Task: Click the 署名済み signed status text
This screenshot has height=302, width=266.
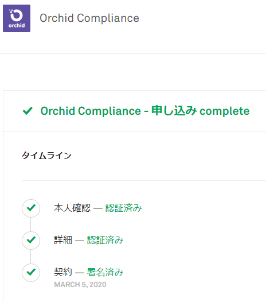Action: tap(105, 272)
